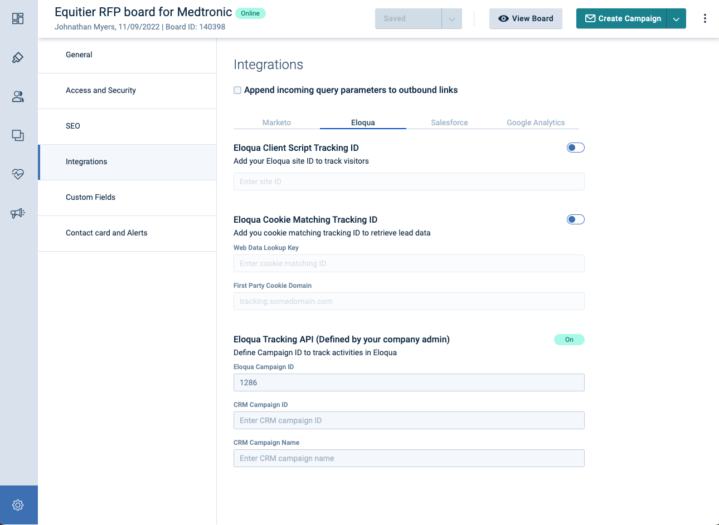Viewport: 719px width, 525px height.
Task: Expand the Saved button dropdown arrow
Action: [x=451, y=19]
